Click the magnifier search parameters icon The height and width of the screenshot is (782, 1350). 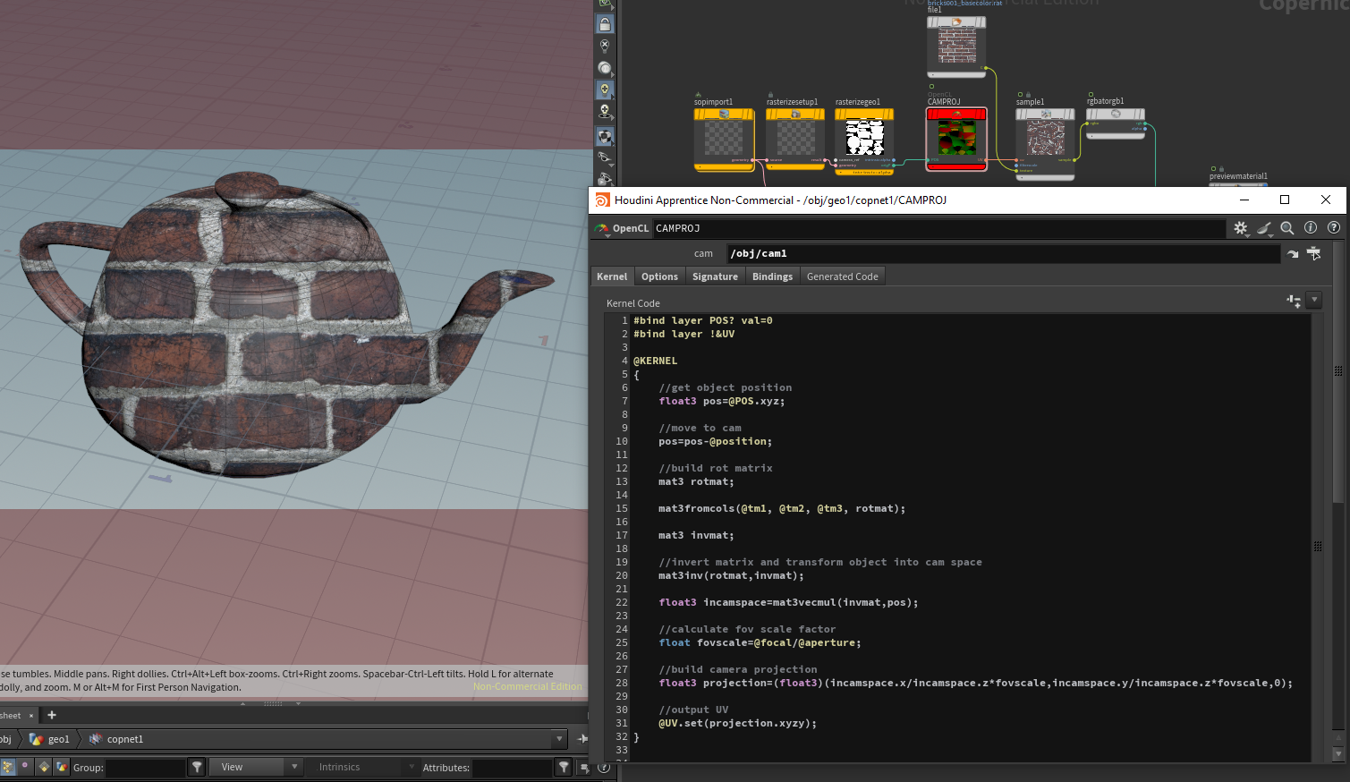tap(1286, 228)
